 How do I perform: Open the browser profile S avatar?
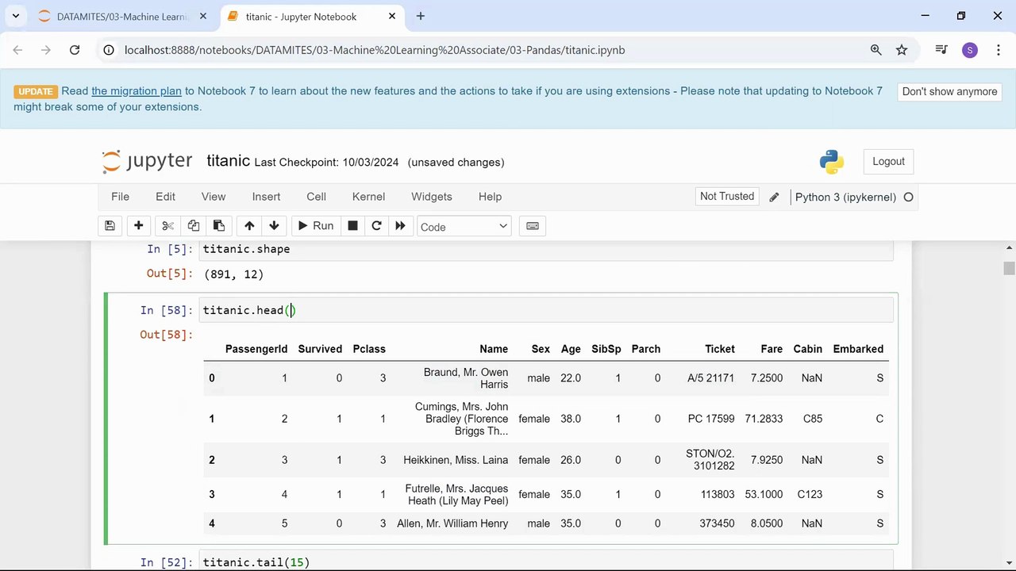(970, 50)
